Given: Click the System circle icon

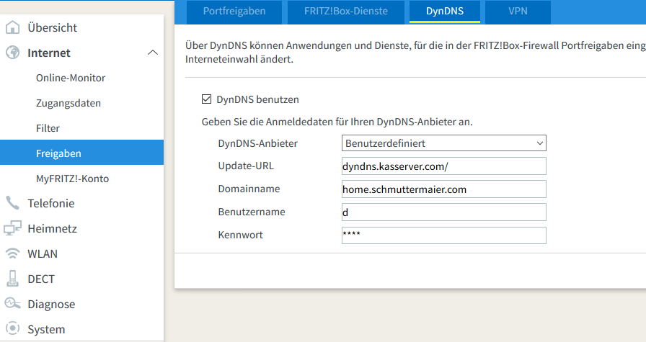Looking at the screenshot, I should coord(12,328).
